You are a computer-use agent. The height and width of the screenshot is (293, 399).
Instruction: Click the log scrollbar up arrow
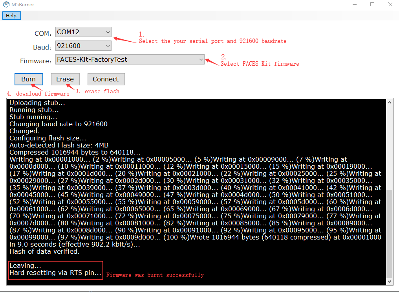click(389, 102)
